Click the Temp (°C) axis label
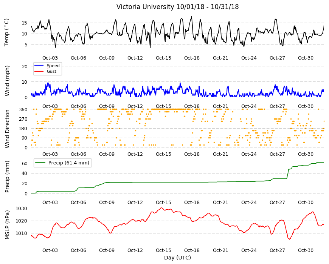The width and height of the screenshot is (329, 264). [x=7, y=32]
